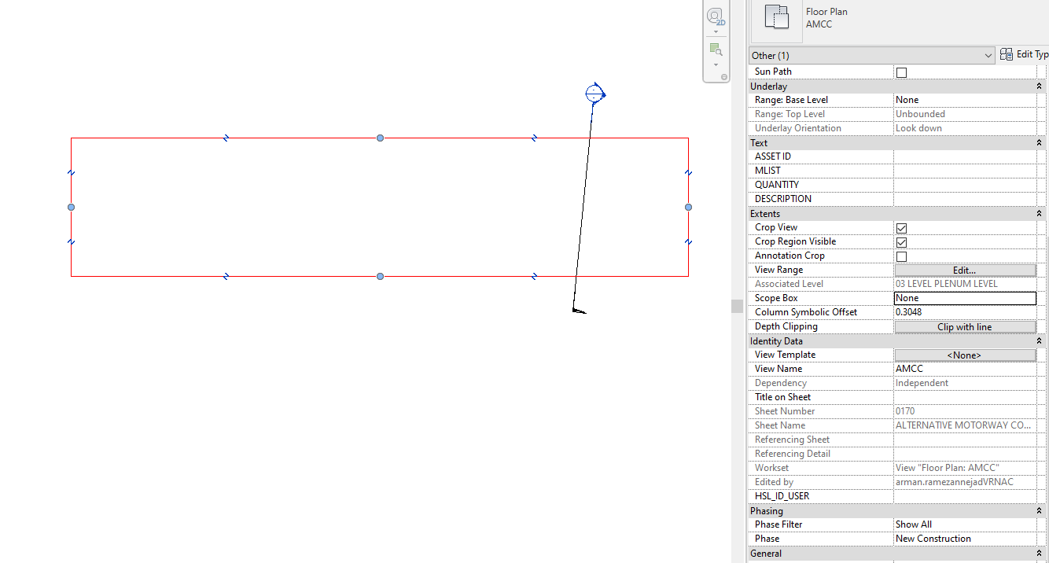Activate the Zoom in Region tool
The width and height of the screenshot is (1049, 563).
click(714, 48)
